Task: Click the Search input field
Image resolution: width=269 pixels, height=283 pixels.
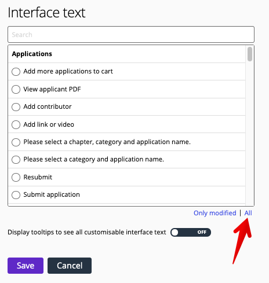Action: click(131, 35)
